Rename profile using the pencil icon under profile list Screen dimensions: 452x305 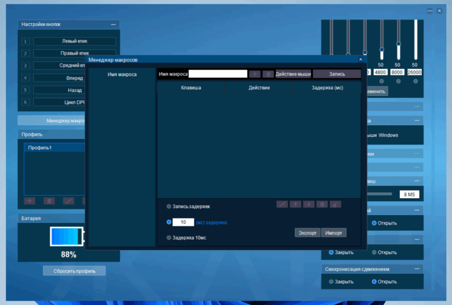[68, 201]
